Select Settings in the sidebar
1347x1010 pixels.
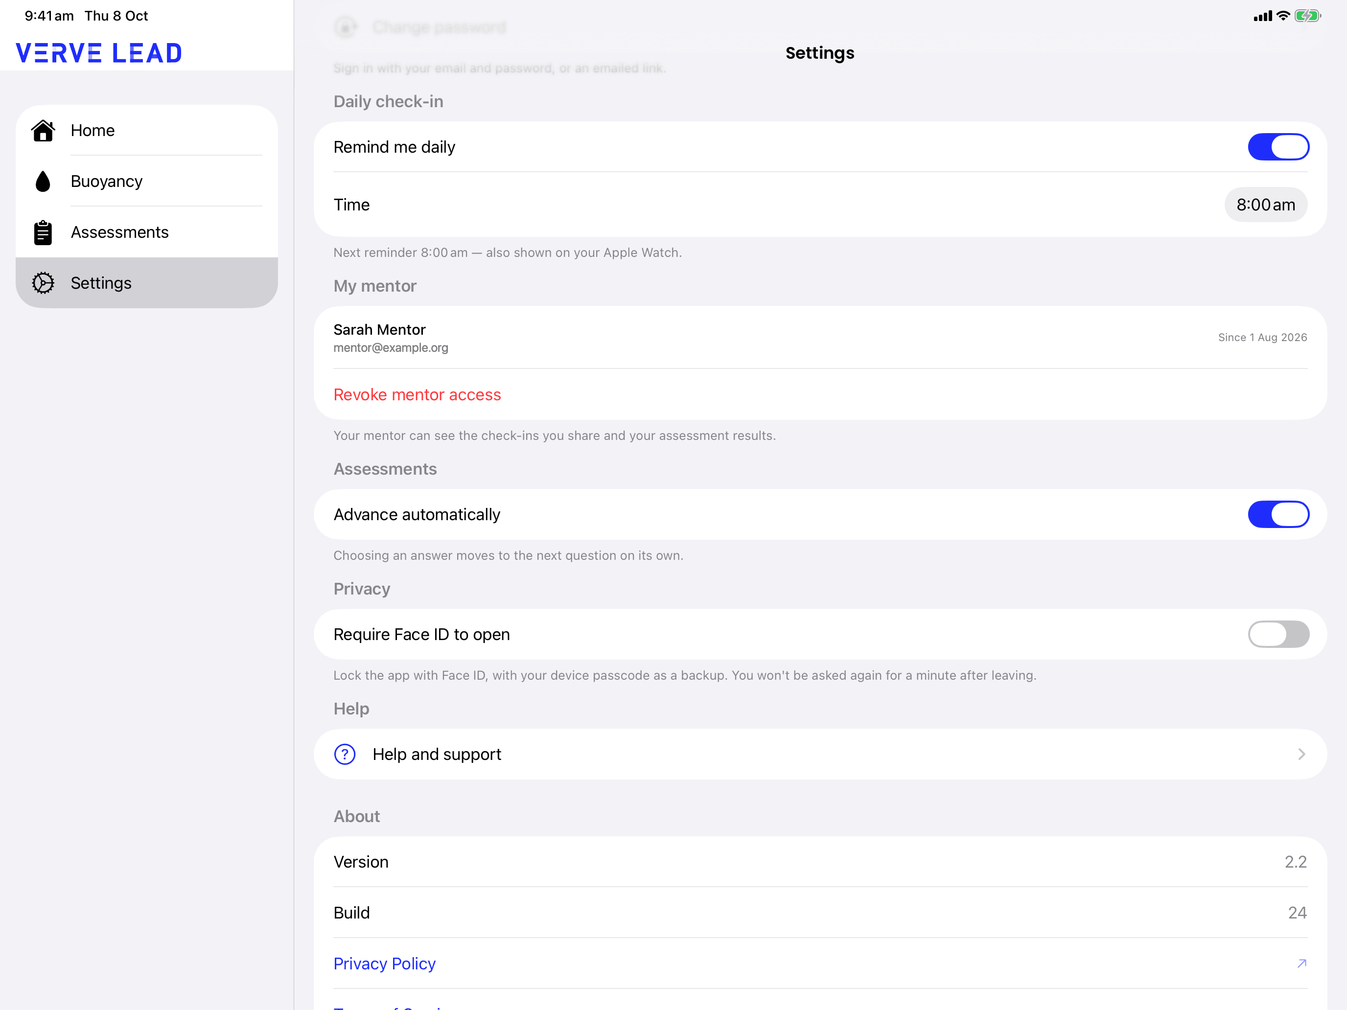click(x=147, y=283)
